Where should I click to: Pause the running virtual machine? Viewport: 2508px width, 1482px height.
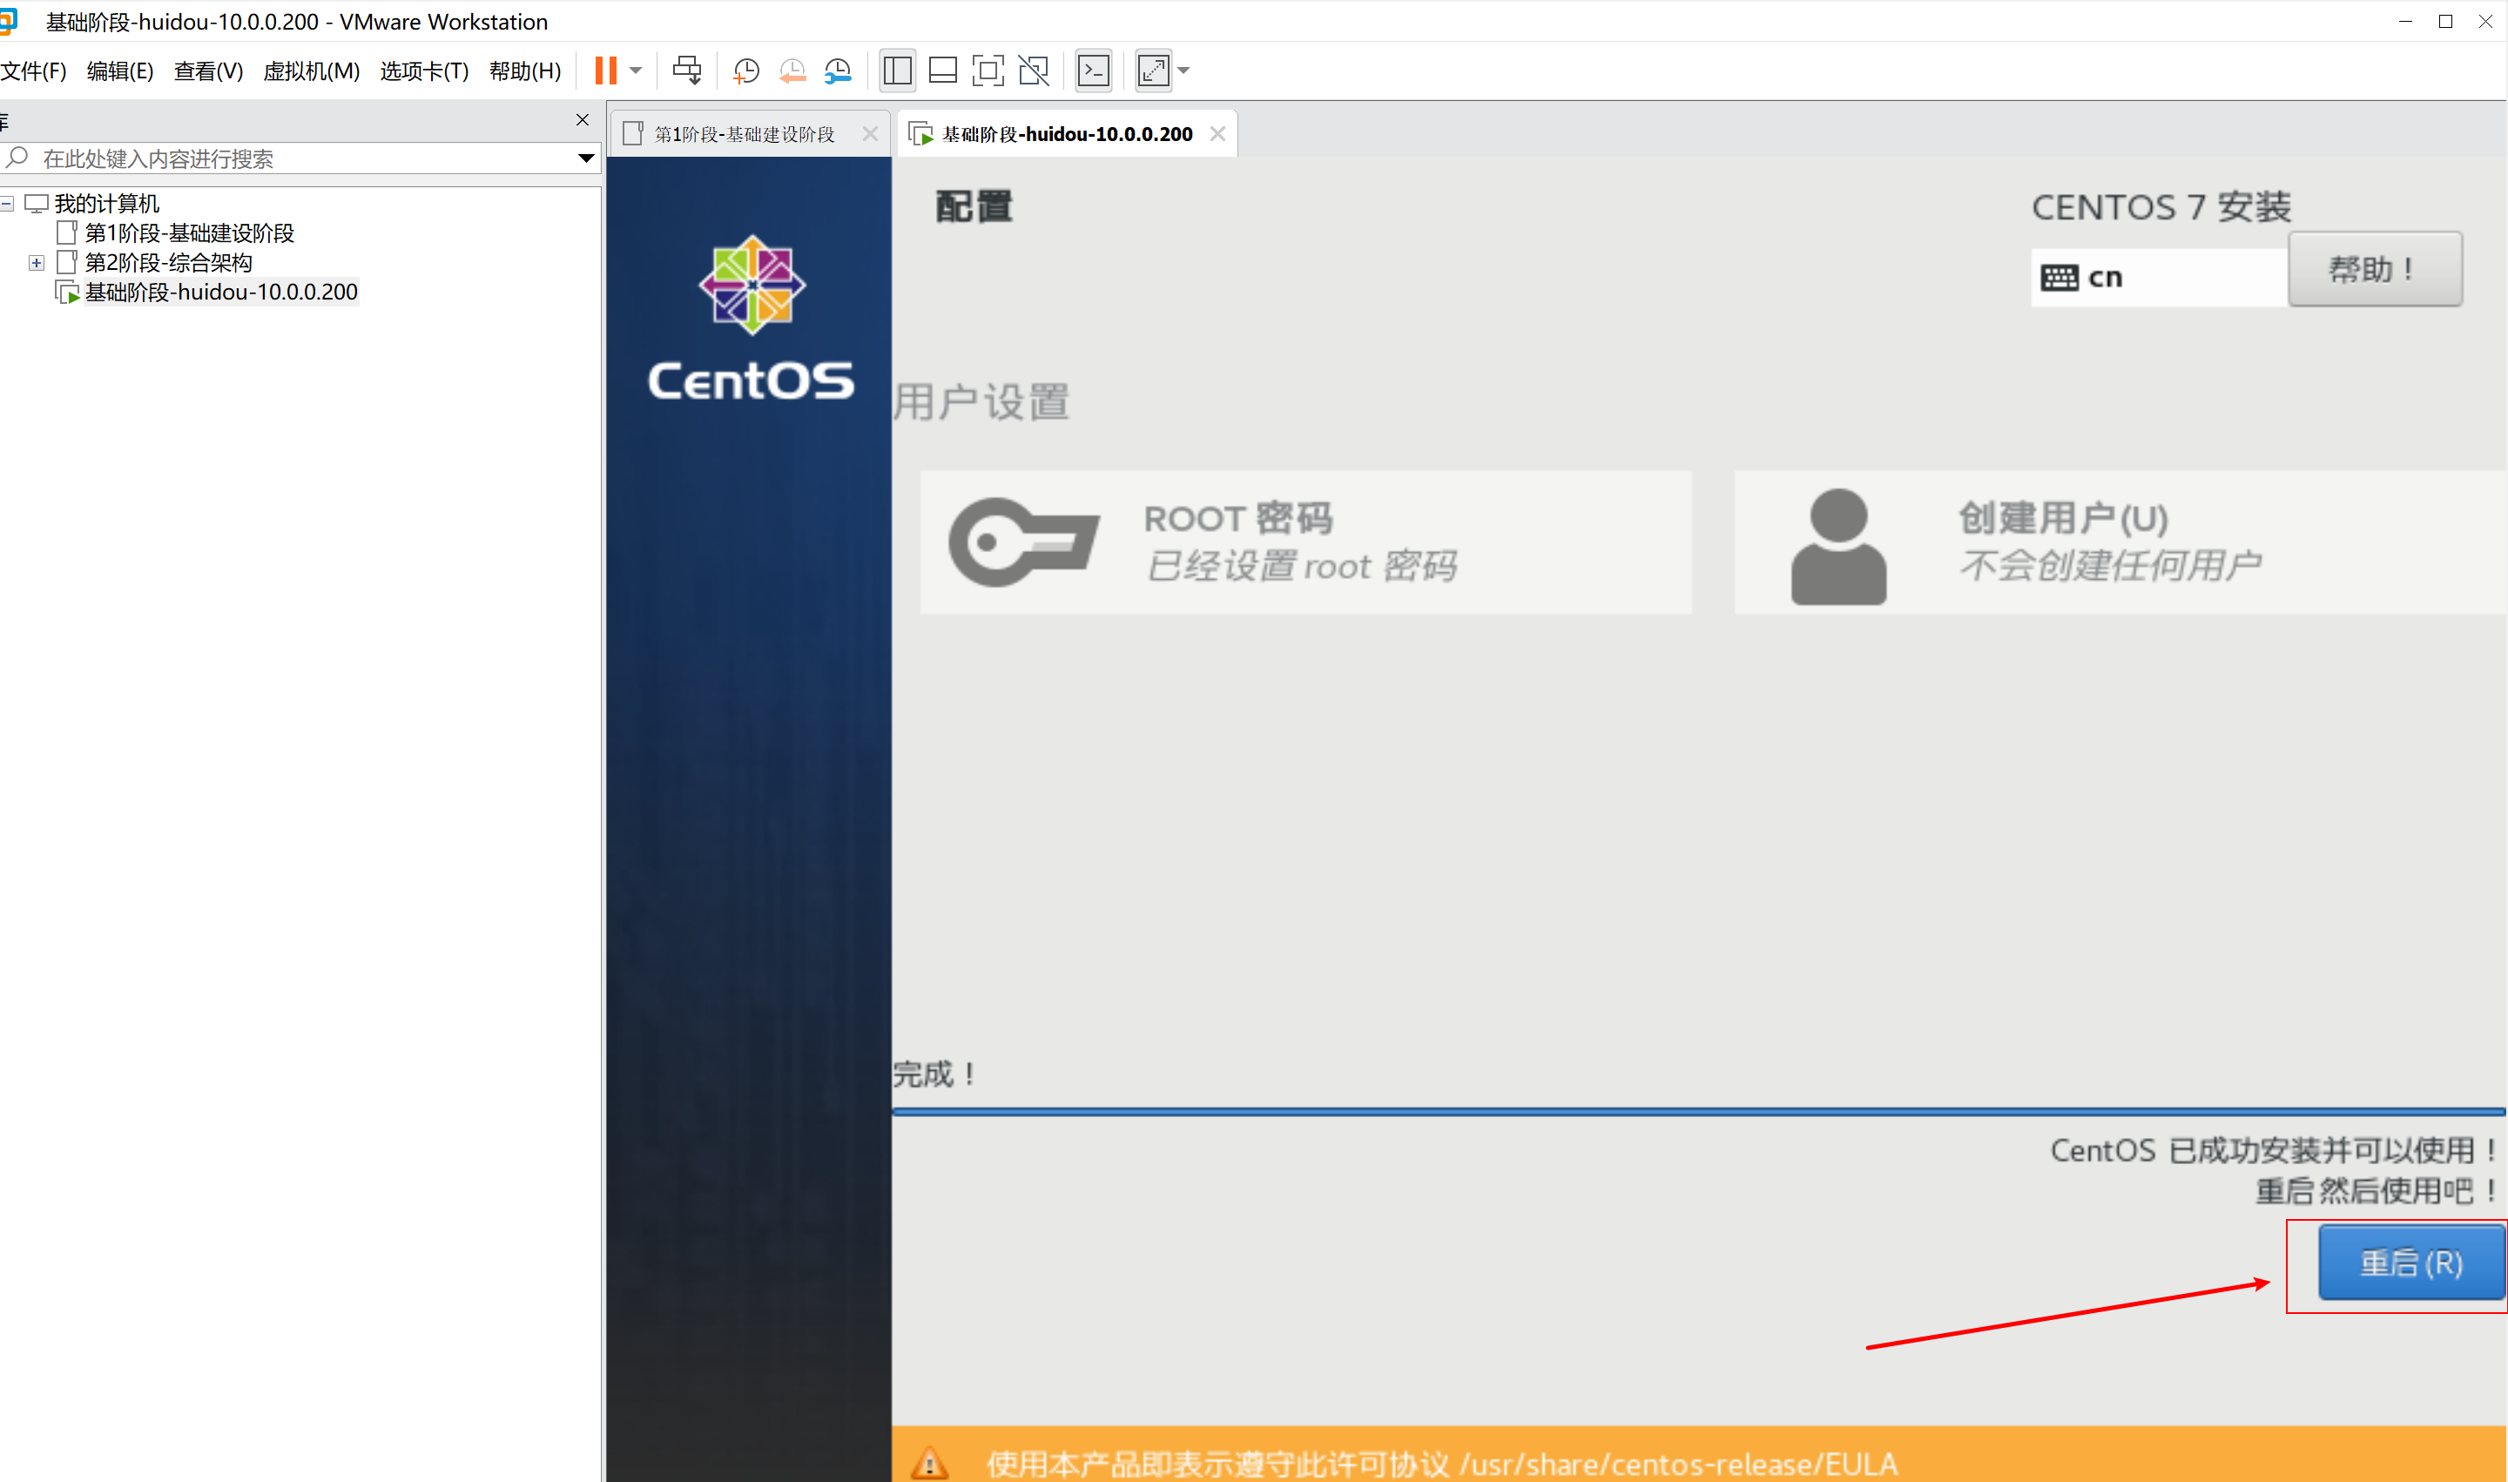pos(605,70)
